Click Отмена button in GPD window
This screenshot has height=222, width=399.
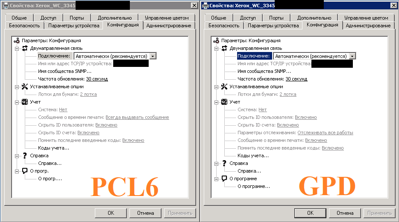pyautogui.click(x=345, y=213)
